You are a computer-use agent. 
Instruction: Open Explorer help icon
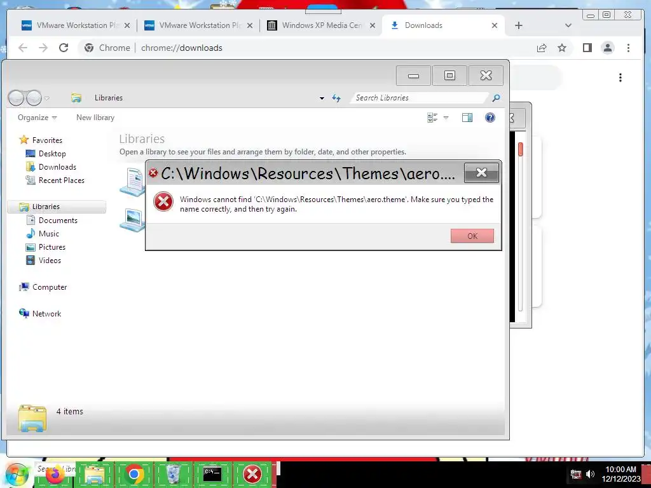pyautogui.click(x=490, y=118)
